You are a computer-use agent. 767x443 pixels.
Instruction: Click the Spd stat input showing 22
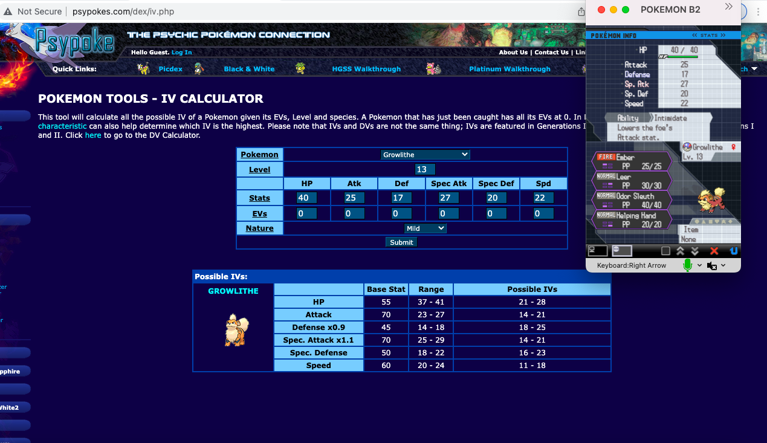543,198
